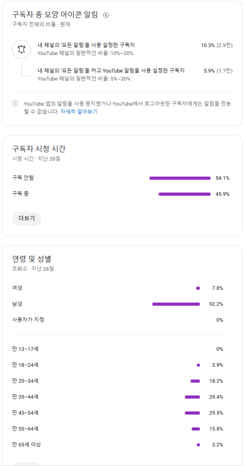Click the '구독 안함' 54.1% bar
This screenshot has height=466, width=243.
click(x=180, y=178)
